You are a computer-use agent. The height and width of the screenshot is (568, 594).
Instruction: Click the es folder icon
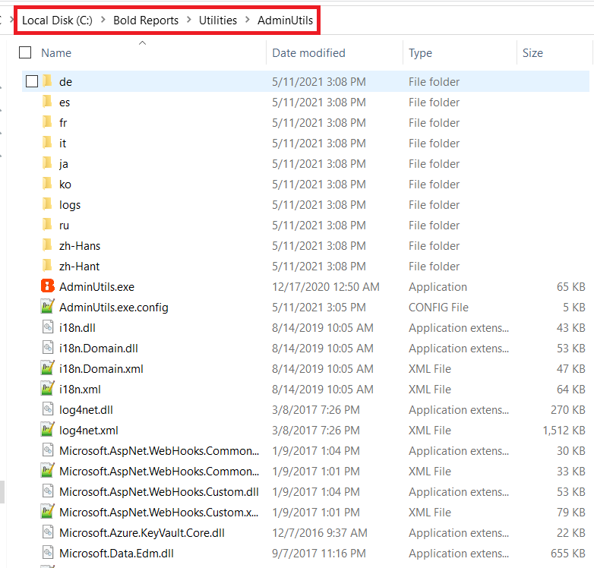coord(47,102)
